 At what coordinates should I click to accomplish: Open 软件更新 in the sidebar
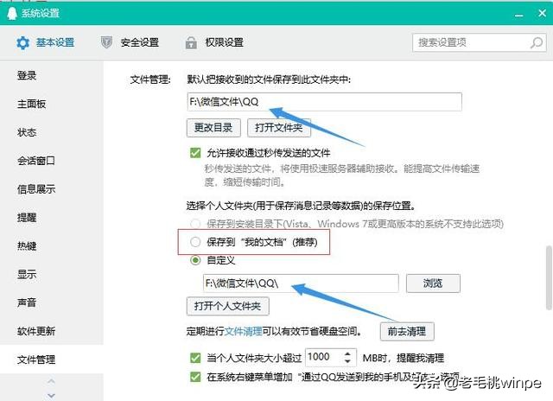point(36,331)
